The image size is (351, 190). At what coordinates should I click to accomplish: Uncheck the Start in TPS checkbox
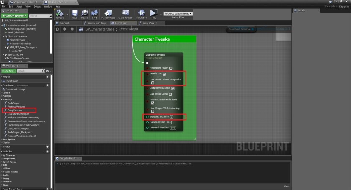pos(165,74)
